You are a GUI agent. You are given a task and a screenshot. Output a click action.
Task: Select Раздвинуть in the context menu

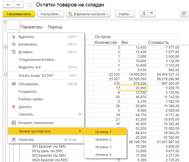(x=46, y=91)
